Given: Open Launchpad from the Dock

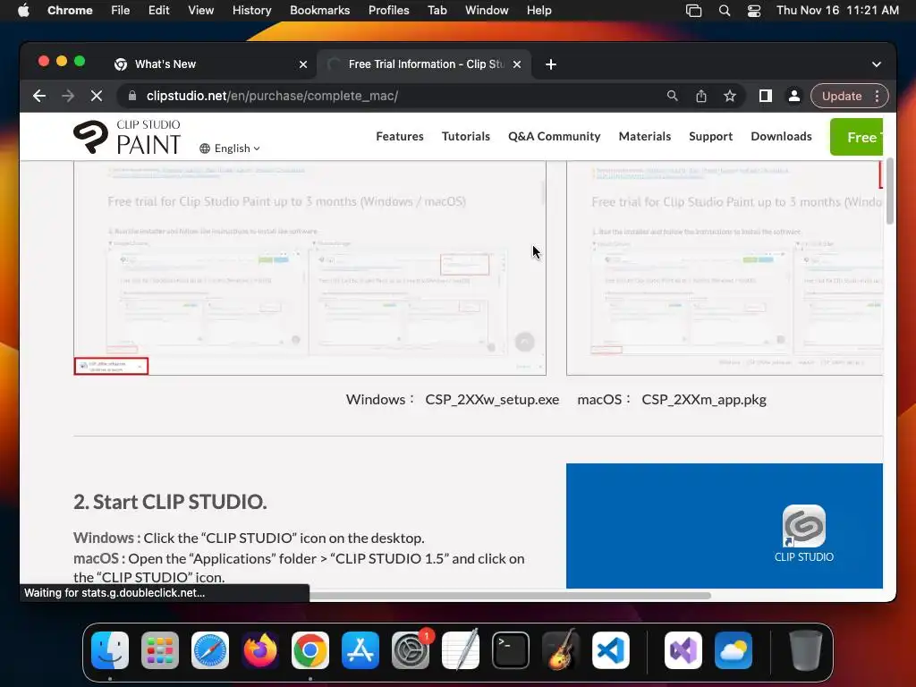Looking at the screenshot, I should (x=160, y=650).
